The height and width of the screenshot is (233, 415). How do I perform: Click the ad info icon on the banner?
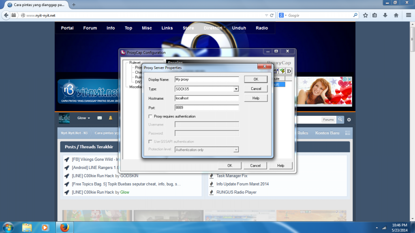[345, 79]
